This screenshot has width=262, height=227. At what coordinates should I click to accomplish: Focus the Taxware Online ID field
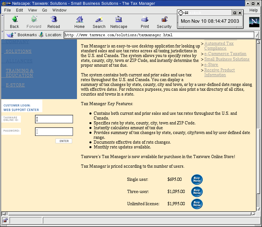click(54, 119)
